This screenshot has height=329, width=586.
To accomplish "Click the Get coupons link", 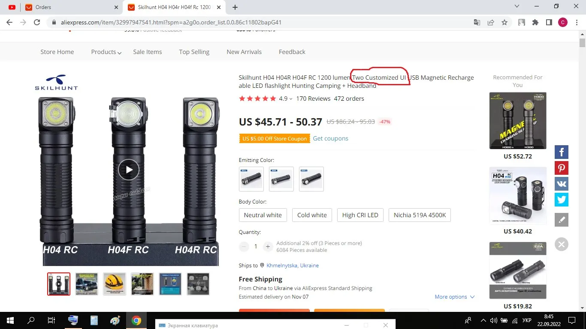I will click(330, 138).
